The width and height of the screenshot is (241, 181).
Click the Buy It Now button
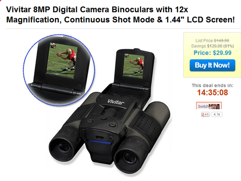[212, 65]
